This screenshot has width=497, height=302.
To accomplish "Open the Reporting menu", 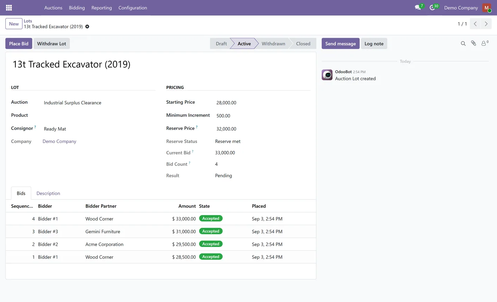I will click(102, 7).
